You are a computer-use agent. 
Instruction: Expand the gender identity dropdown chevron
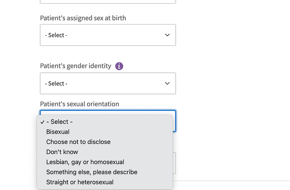pos(168,83)
